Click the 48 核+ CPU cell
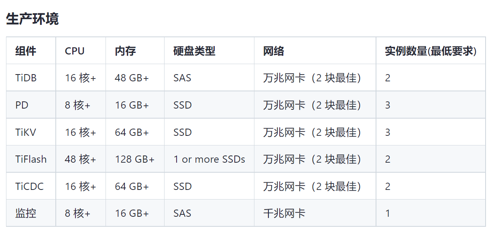 80,159
